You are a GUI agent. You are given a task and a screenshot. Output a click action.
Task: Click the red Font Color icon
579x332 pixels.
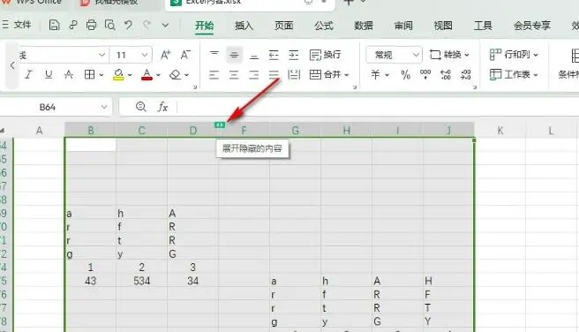[147, 75]
